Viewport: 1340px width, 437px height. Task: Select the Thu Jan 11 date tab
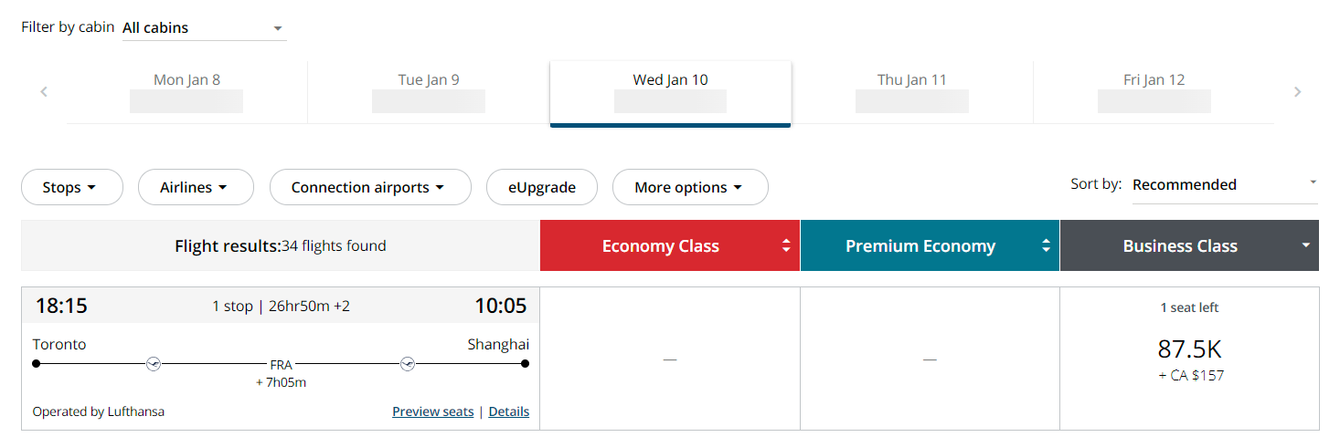911,92
